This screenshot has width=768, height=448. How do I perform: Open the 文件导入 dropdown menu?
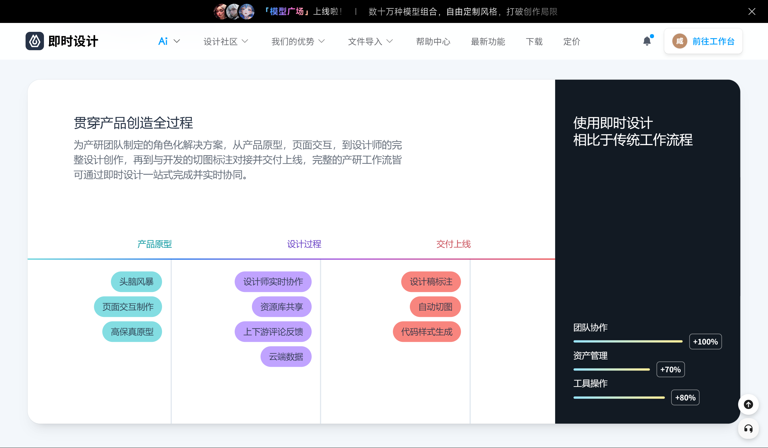point(370,41)
